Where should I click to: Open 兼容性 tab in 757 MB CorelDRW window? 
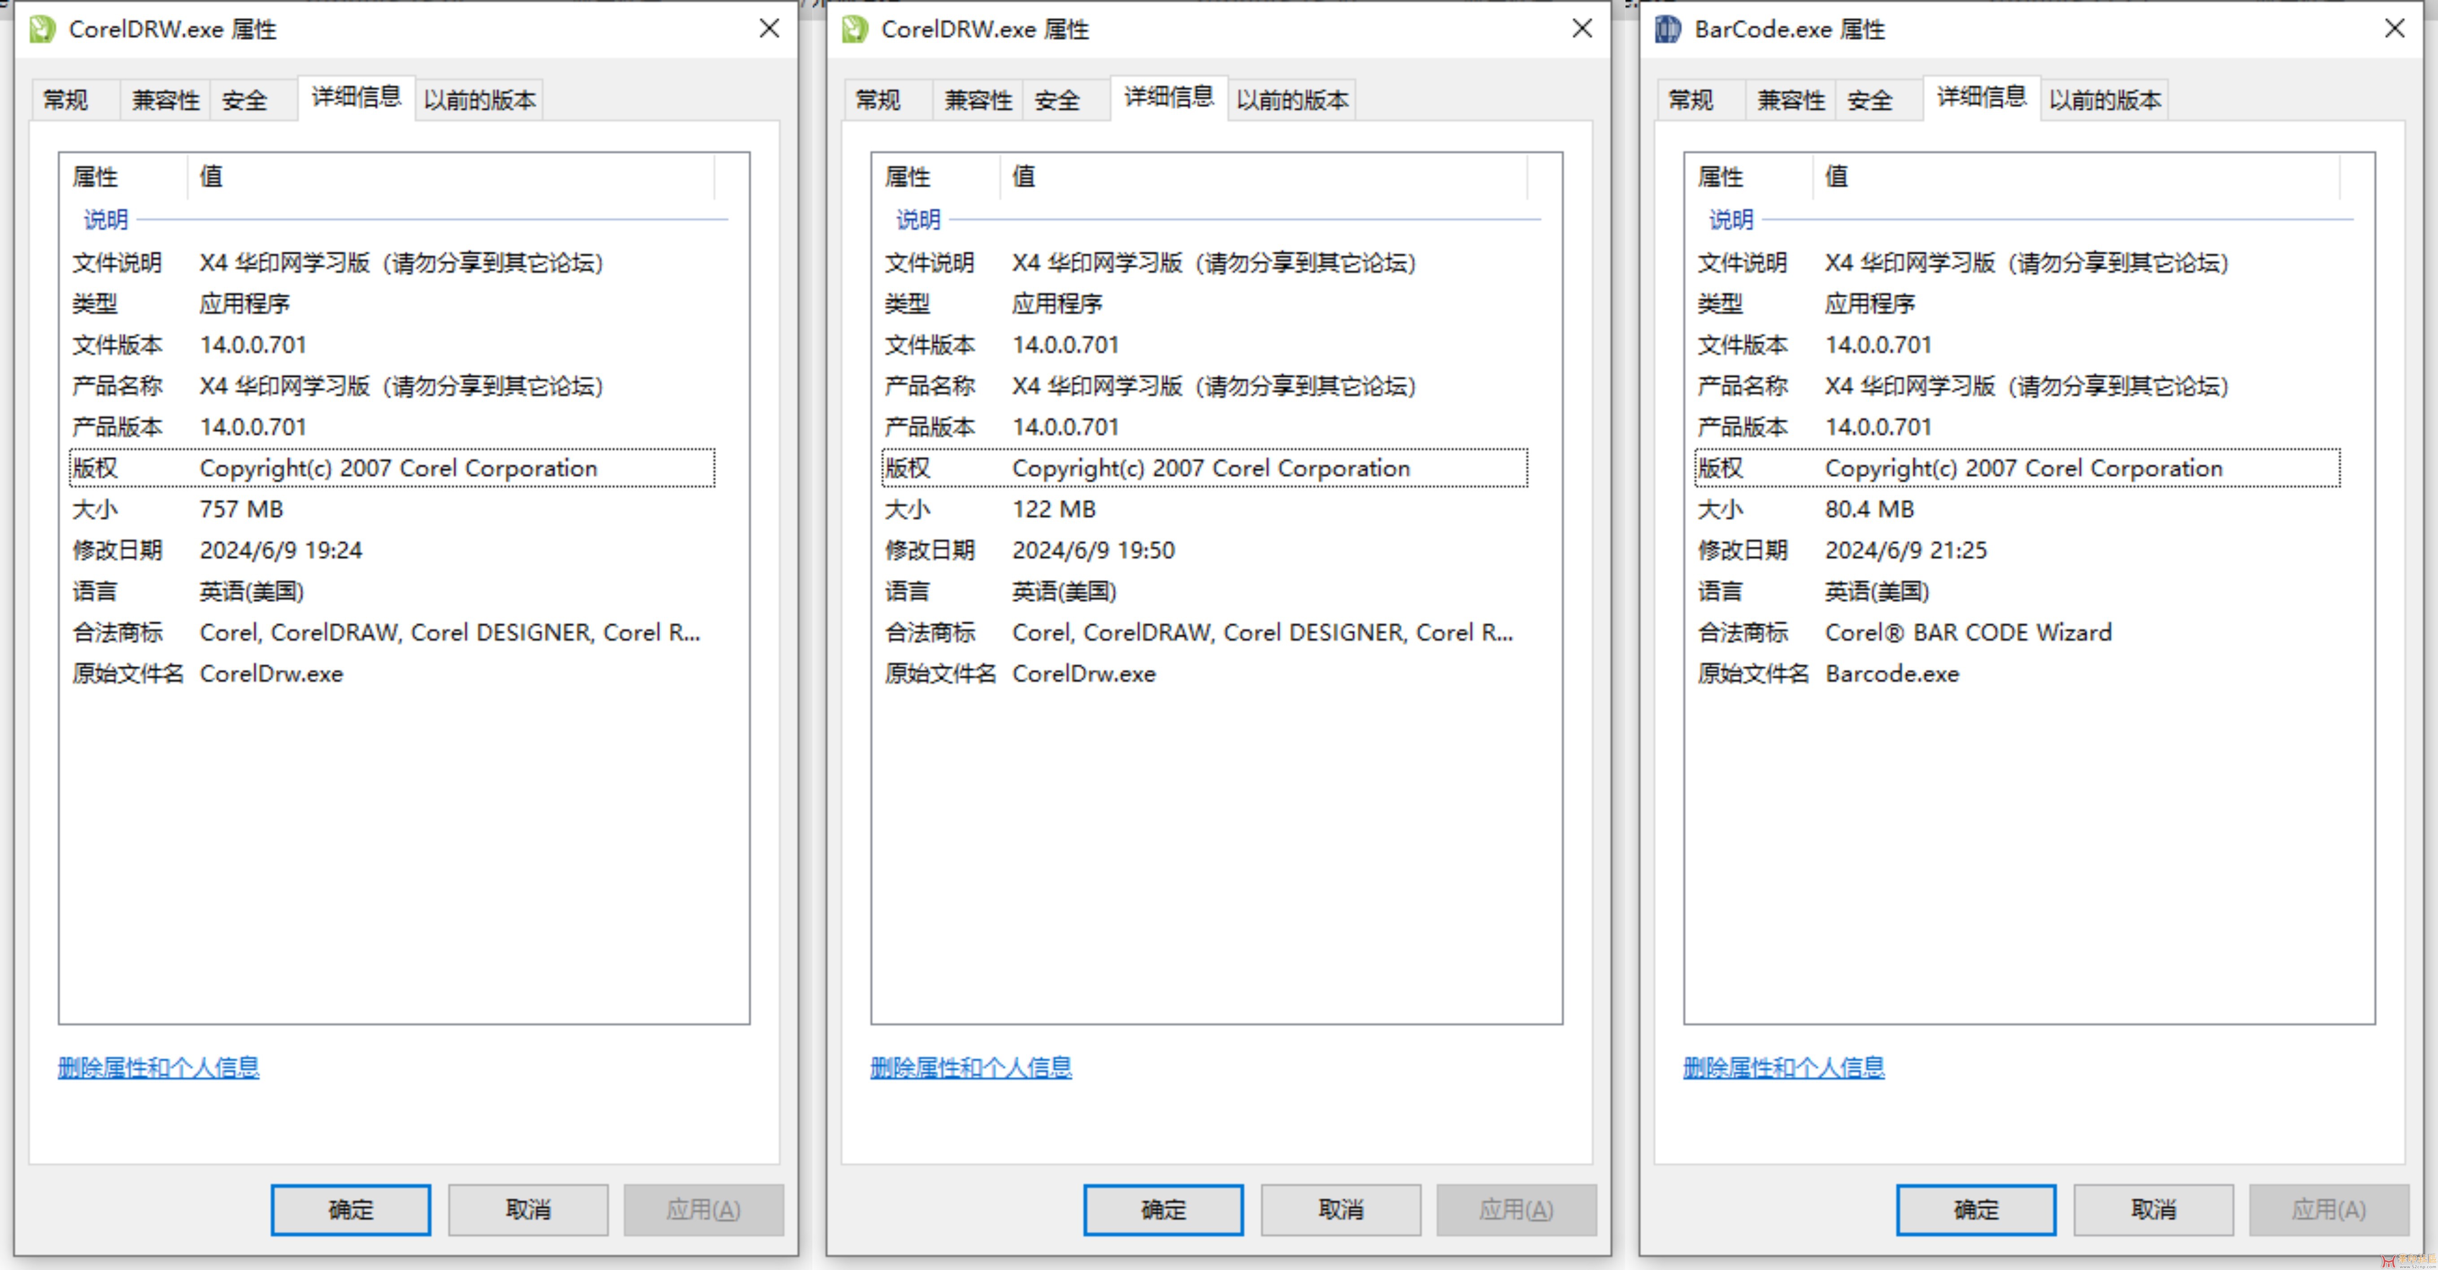pyautogui.click(x=165, y=100)
